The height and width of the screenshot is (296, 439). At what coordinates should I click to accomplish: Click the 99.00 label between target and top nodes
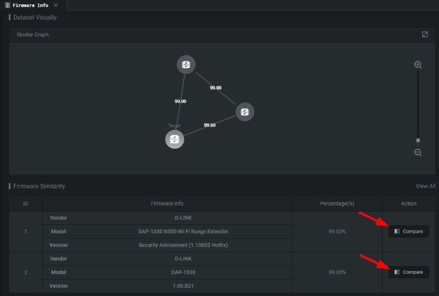pyautogui.click(x=180, y=101)
